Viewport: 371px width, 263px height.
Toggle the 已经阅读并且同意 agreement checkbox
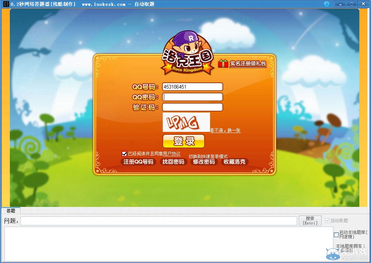pyautogui.click(x=124, y=154)
